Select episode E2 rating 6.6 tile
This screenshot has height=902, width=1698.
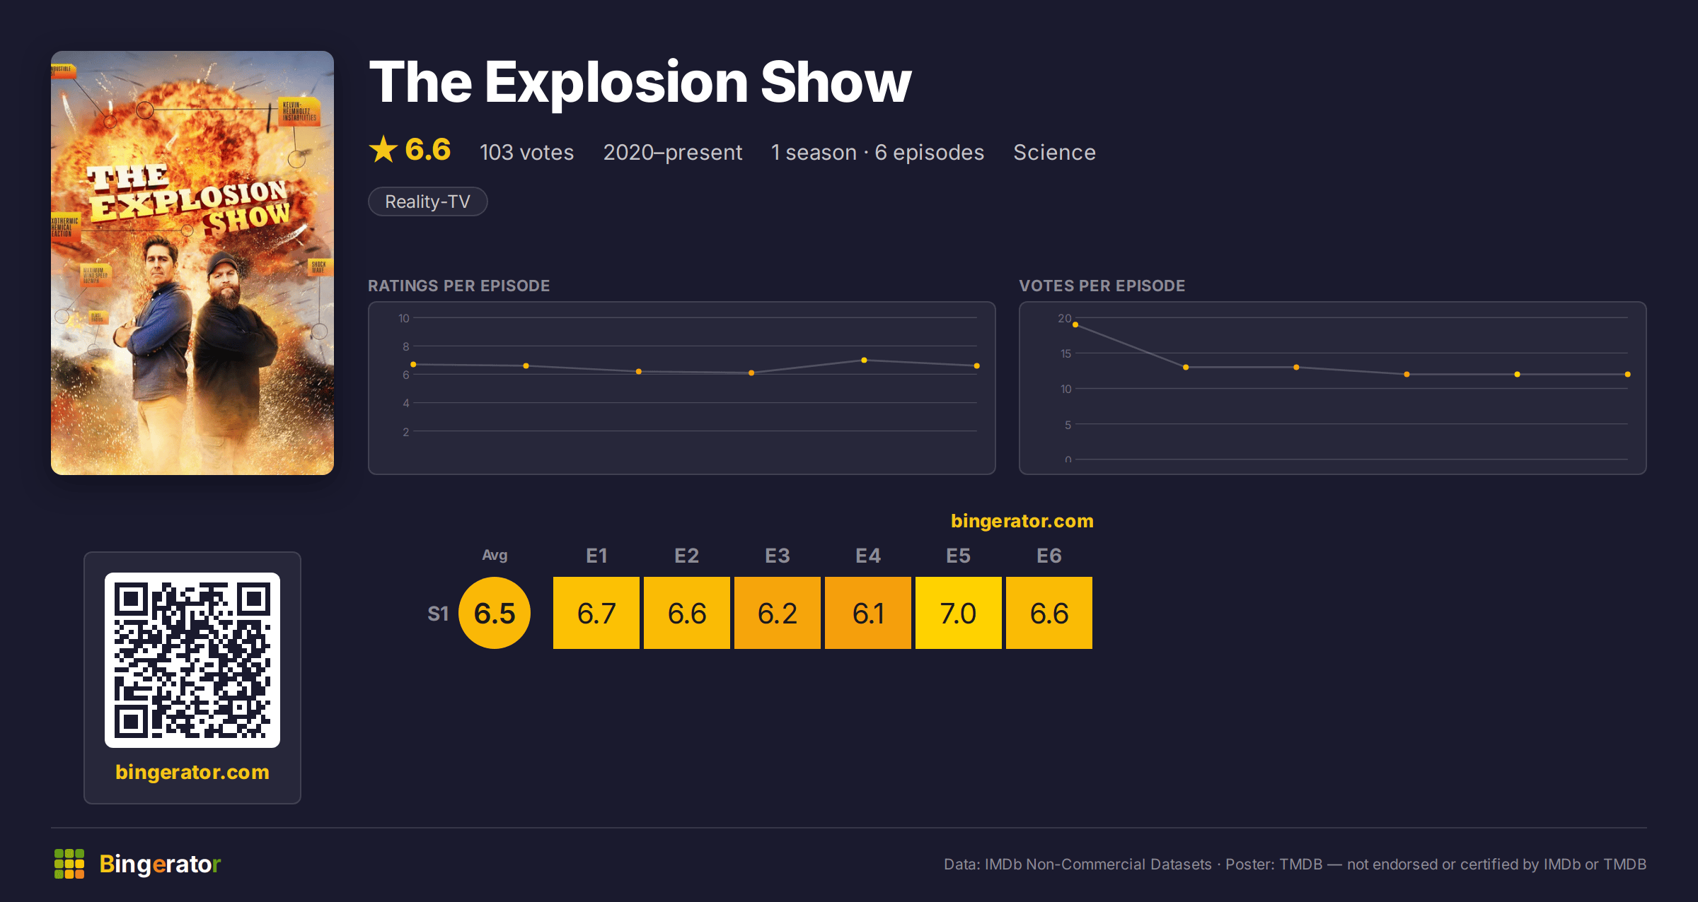point(687,613)
